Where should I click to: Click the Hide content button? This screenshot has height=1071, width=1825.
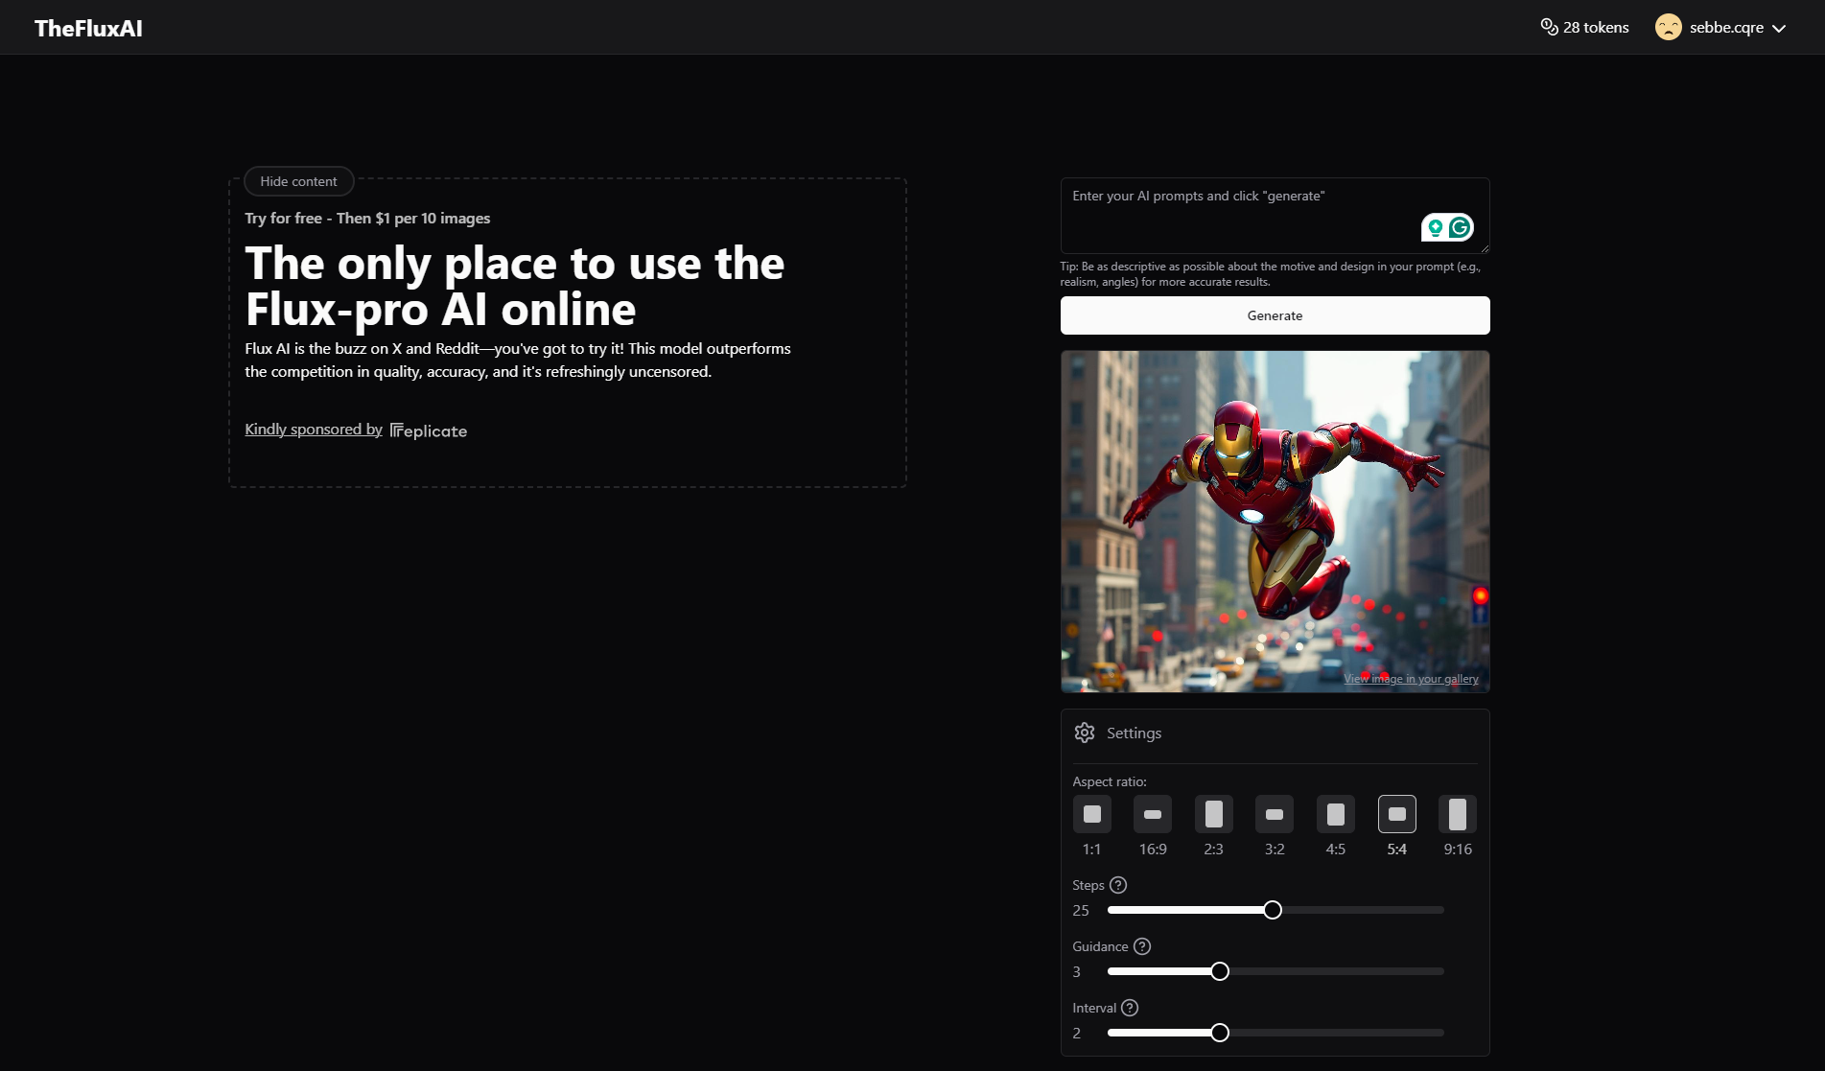click(x=298, y=181)
